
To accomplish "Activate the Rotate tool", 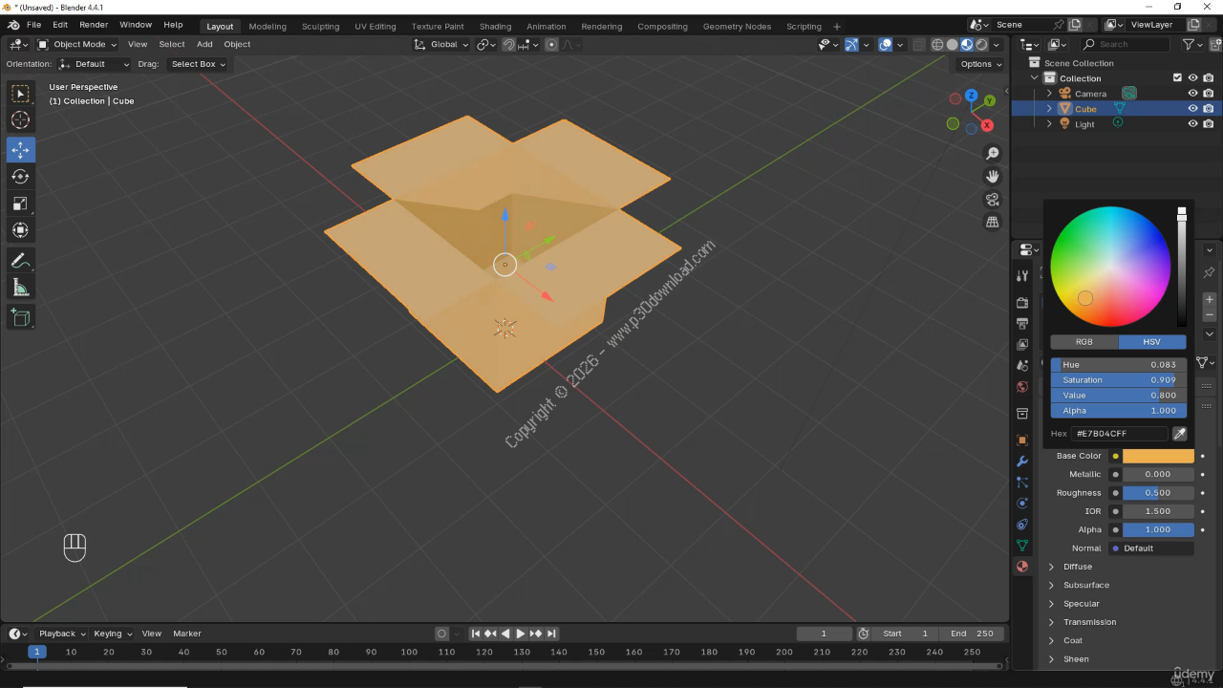I will [x=20, y=177].
